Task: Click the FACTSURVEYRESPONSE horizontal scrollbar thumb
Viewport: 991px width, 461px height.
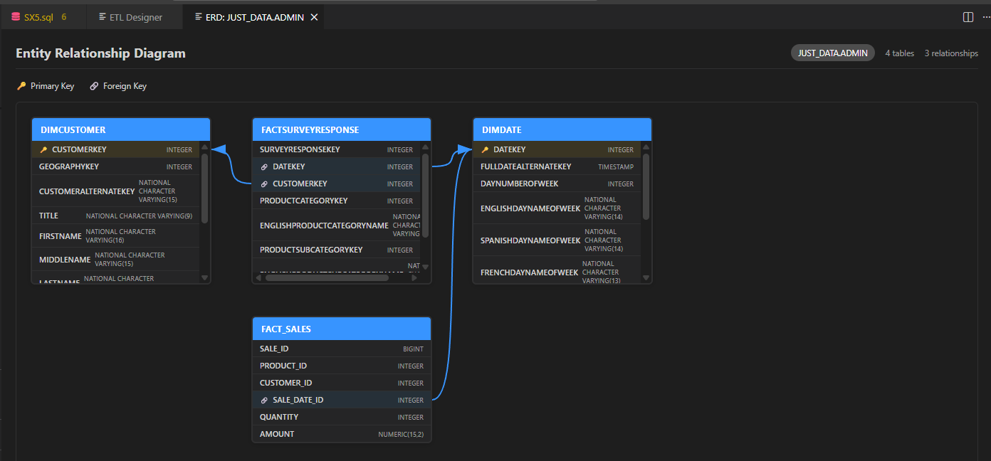Action: [x=327, y=278]
